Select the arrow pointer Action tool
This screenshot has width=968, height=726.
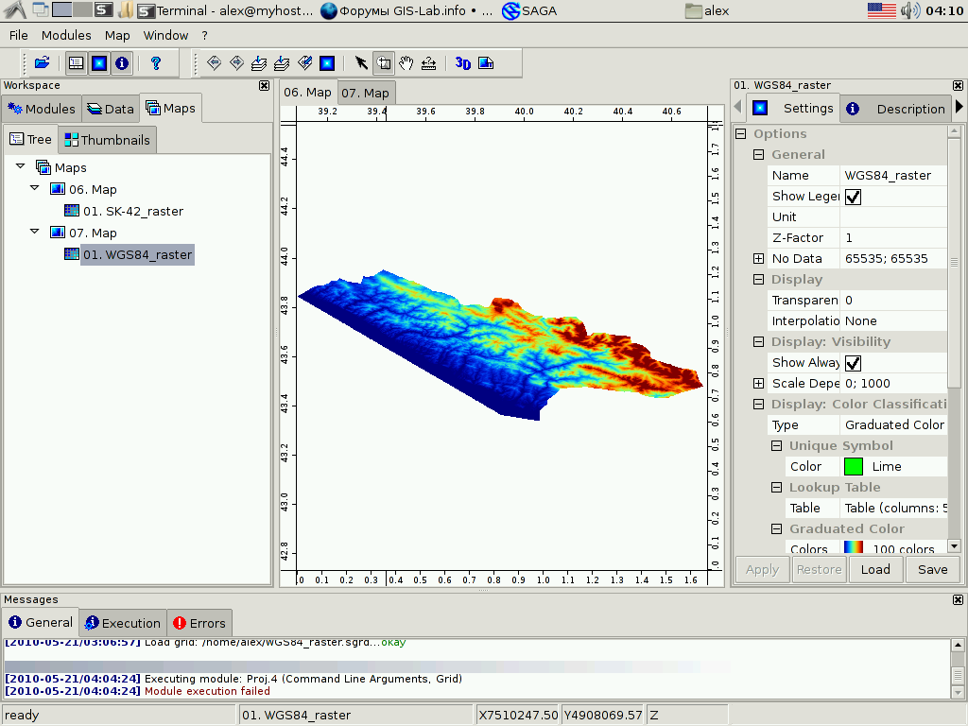(x=361, y=63)
